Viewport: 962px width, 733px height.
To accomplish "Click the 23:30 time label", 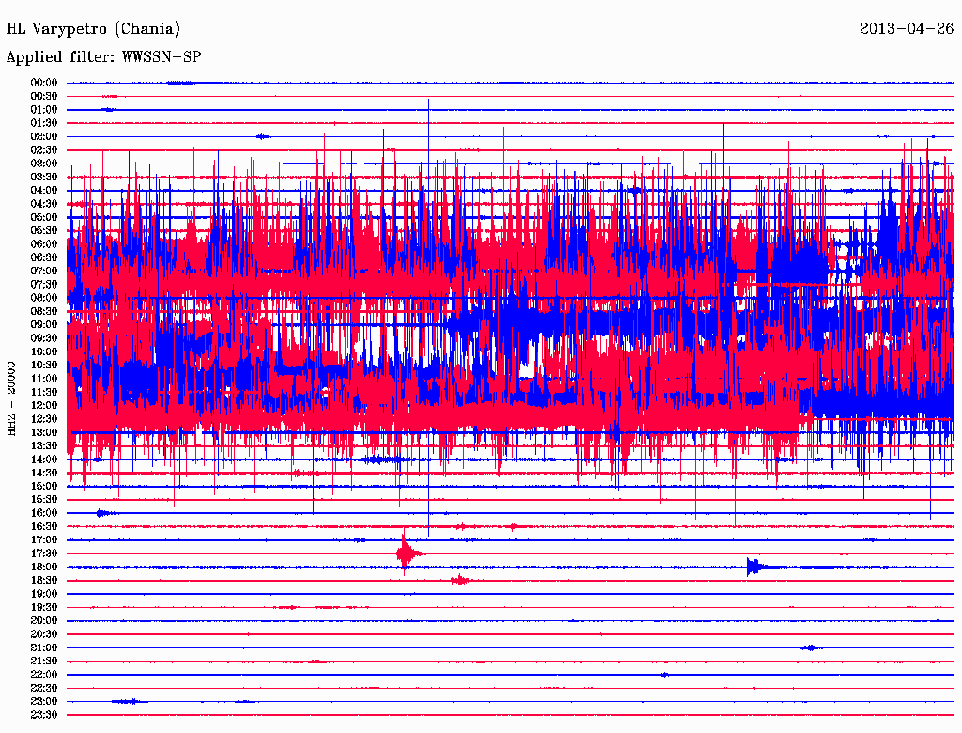I will tap(43, 715).
